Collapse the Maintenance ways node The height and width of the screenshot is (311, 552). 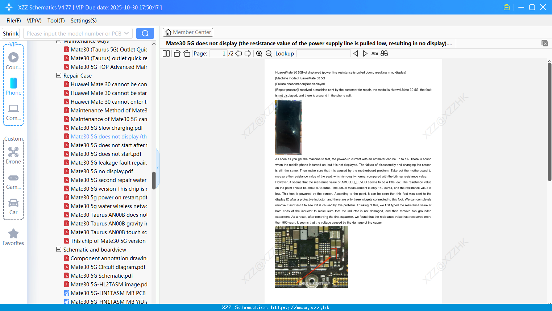(x=59, y=41)
